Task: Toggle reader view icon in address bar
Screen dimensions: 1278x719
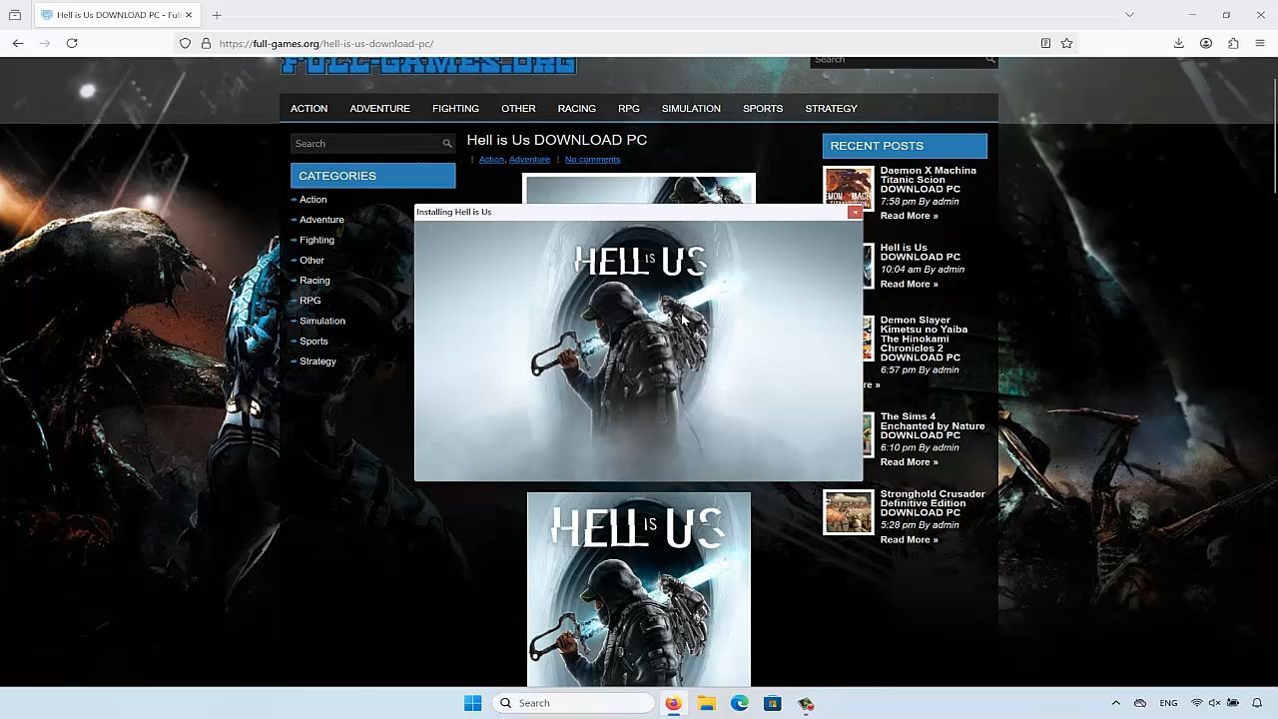Action: click(x=1045, y=43)
